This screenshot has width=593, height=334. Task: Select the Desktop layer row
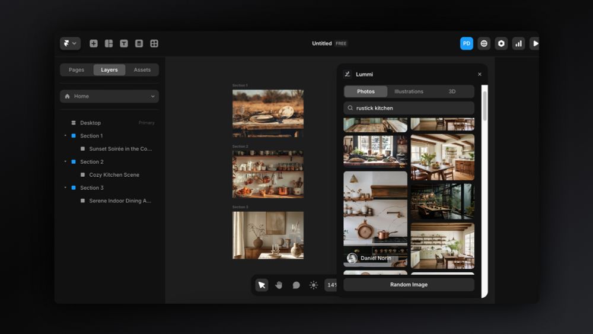(109, 123)
